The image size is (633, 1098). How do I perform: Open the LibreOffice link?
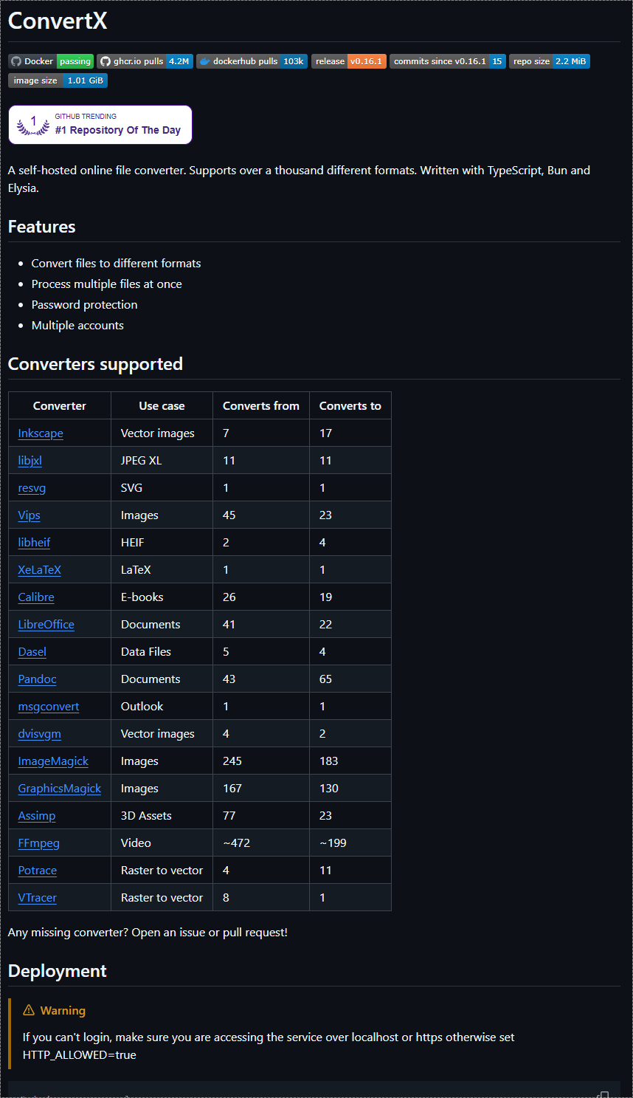click(46, 625)
